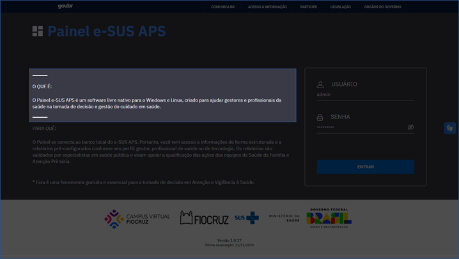Screen dimensions: 459x259
Task: Open the VLibras accessibility hand widget
Action: pyautogui.click(x=449, y=129)
